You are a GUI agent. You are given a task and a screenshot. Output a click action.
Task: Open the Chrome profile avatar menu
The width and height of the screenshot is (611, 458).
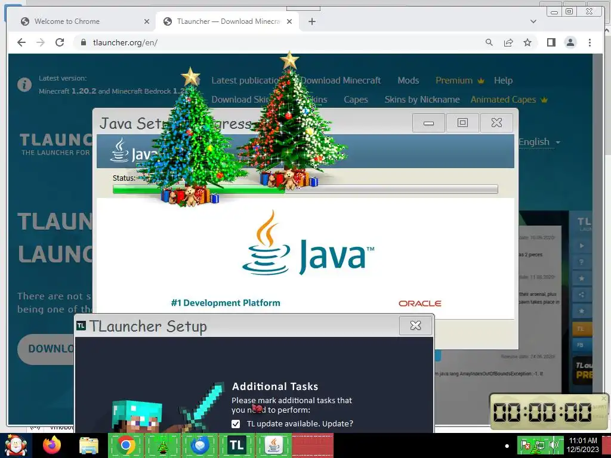(570, 42)
